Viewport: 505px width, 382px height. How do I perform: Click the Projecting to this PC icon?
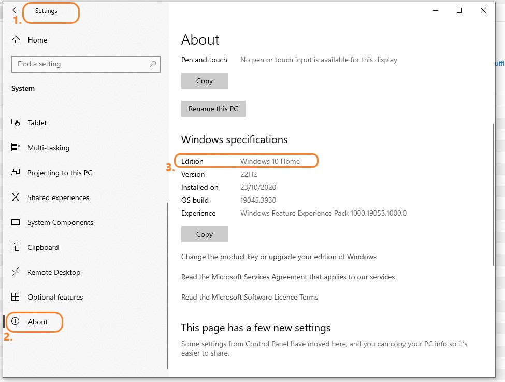pyautogui.click(x=16, y=173)
